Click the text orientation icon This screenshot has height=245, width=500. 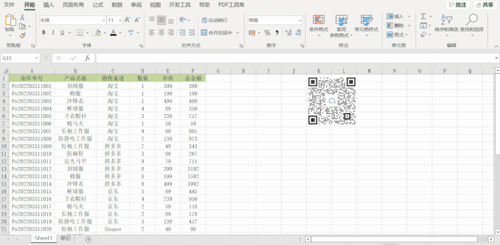point(183,20)
